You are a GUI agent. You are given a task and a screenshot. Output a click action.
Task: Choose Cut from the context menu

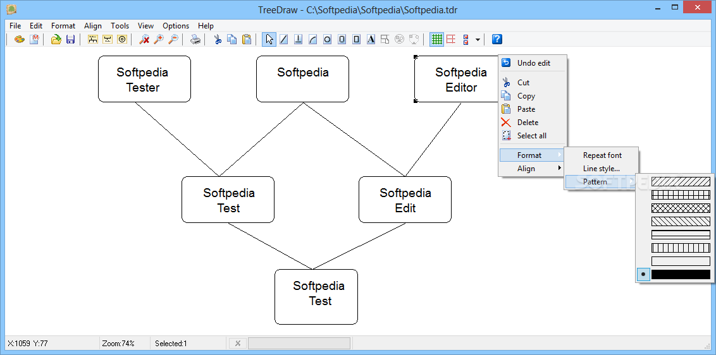point(532,83)
